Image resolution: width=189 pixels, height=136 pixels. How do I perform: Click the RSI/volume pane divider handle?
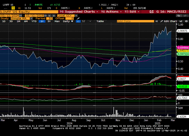94,105
